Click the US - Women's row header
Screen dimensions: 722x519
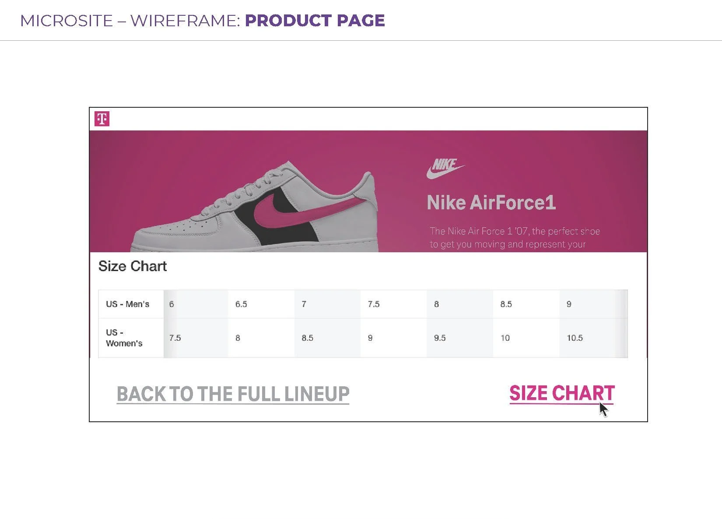pos(124,338)
